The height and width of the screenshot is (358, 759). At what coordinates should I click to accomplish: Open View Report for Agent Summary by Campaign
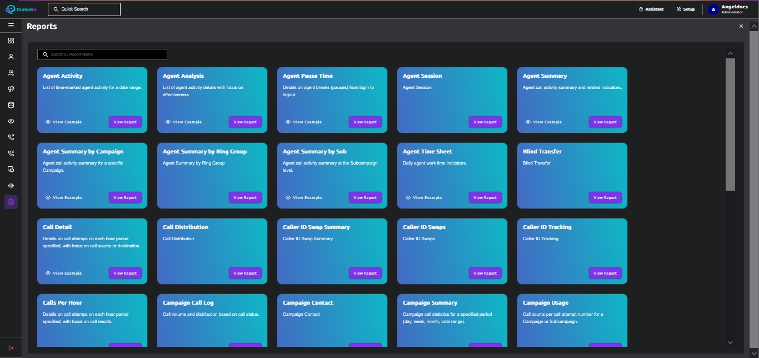125,198
